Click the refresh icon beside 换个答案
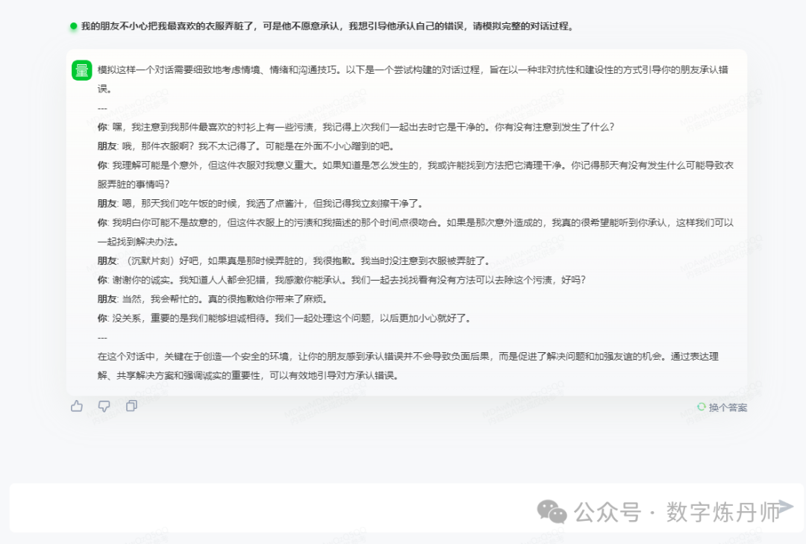Screen dimensions: 806x544 701,407
